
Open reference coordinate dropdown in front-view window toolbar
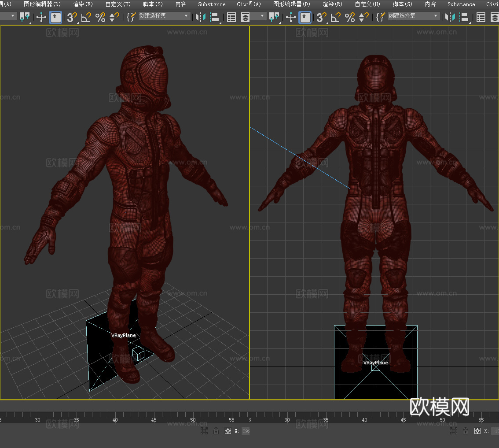click(x=258, y=15)
